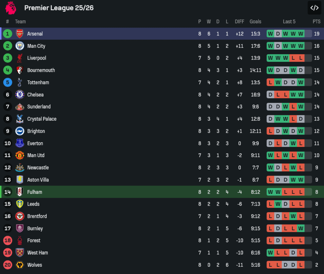Click the embed code icon button
324x274 pixels.
coord(314,8)
